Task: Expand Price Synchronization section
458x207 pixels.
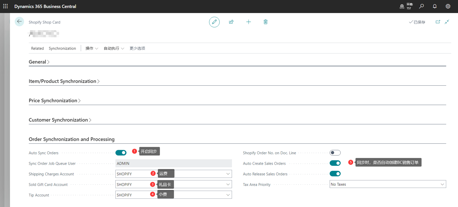Action: click(55, 101)
